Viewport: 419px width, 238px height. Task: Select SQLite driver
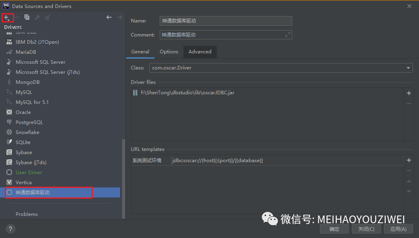tap(60, 142)
